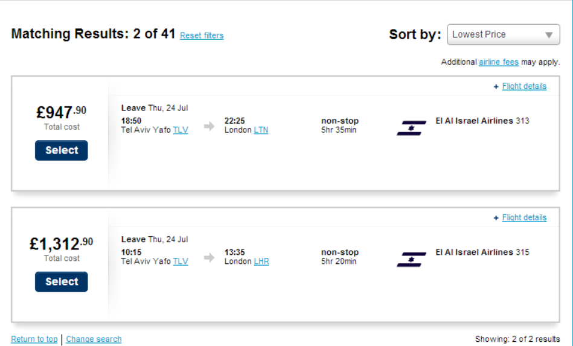Click the TLV airport link in first result

pos(181,130)
